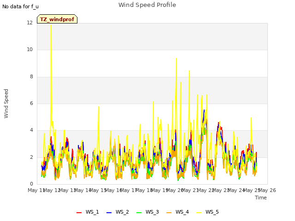Click the y-axis tick value 8
This screenshot has width=295, height=221.
tap(31, 77)
